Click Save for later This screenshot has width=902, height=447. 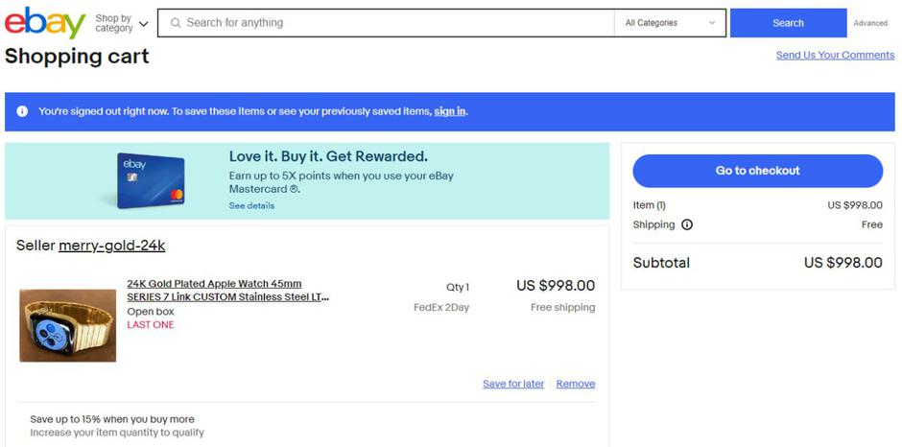pos(512,384)
